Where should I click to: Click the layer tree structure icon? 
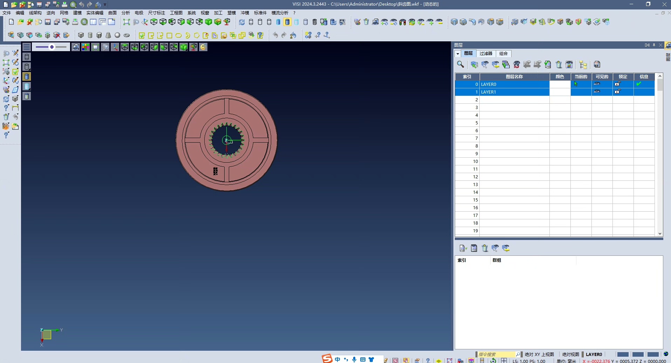coord(583,64)
